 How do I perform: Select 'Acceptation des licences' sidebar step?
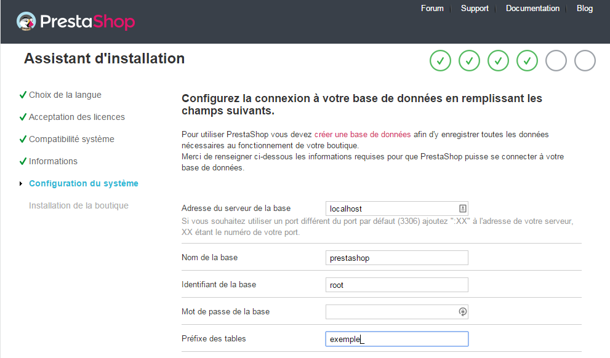[x=77, y=117]
